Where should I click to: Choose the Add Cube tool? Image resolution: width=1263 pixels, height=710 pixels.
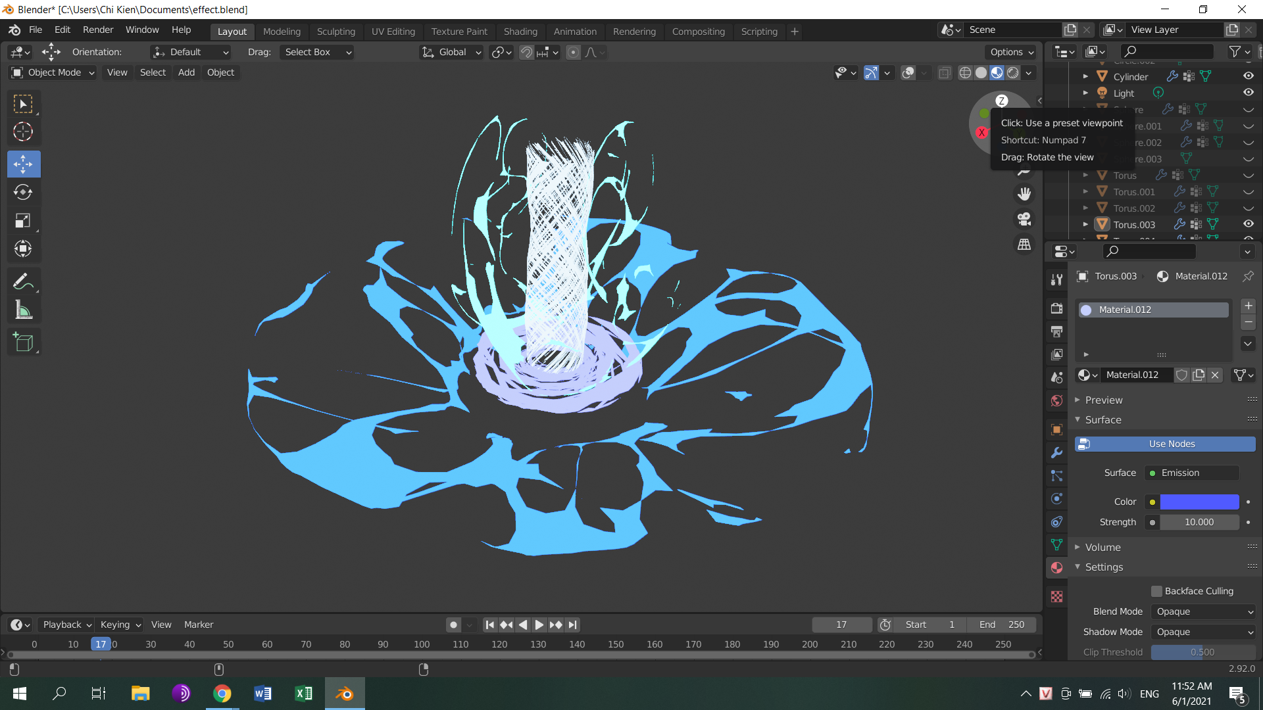coord(23,342)
